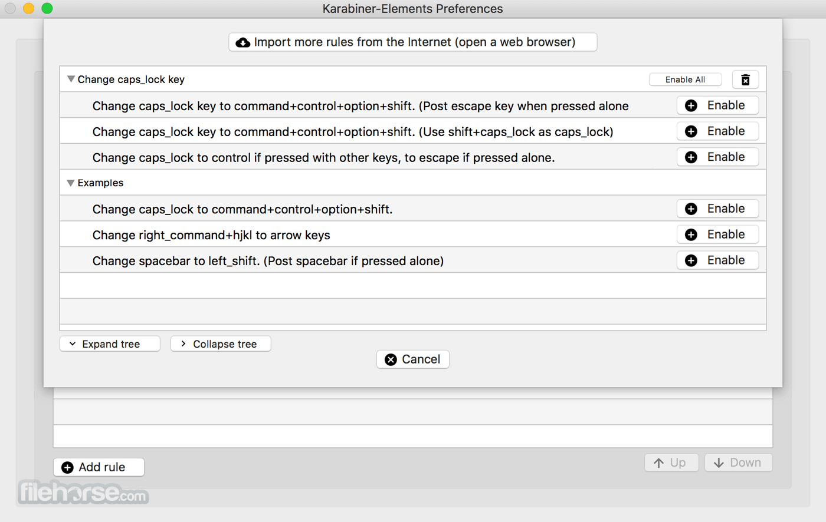Select 'Change caps_lock to control if pressed' text
Image resolution: width=826 pixels, height=522 pixels.
click(323, 158)
